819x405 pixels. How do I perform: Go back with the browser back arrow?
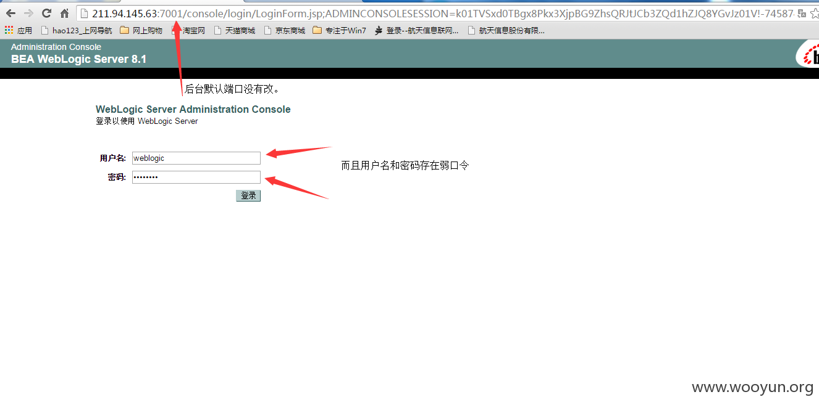click(10, 13)
